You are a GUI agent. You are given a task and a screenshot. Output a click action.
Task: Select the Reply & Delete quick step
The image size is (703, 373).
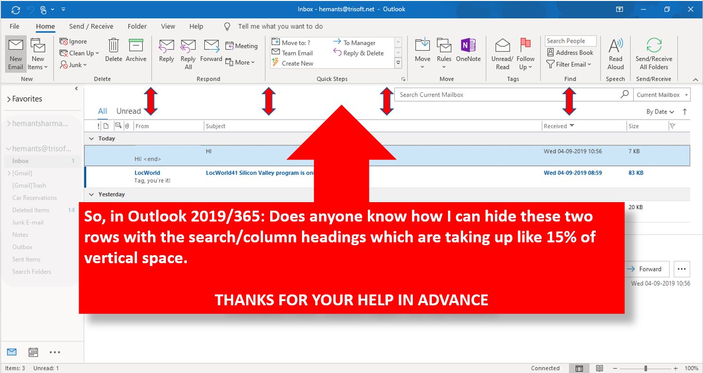point(358,53)
